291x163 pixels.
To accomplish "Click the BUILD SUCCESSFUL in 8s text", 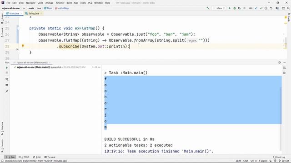I will tap(129, 139).
